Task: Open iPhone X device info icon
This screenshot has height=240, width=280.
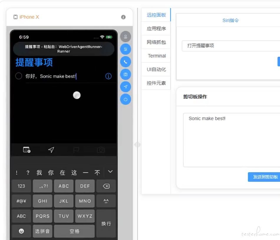Action: (123, 17)
